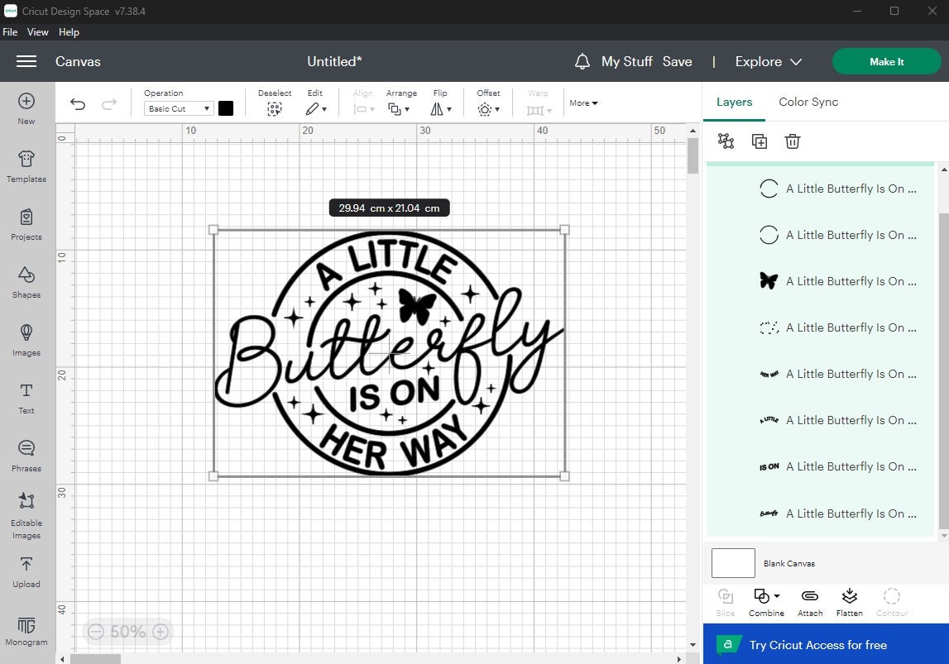This screenshot has width=949, height=664.
Task: Undo the last action
Action: [x=78, y=104]
